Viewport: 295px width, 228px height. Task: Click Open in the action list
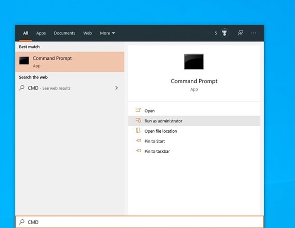[x=194, y=111]
